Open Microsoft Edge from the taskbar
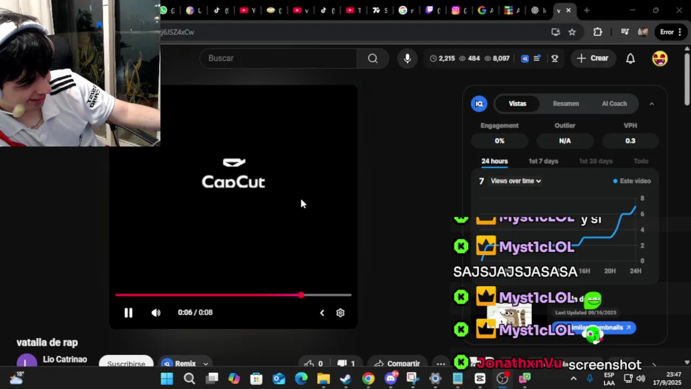The height and width of the screenshot is (389, 691). click(x=301, y=379)
